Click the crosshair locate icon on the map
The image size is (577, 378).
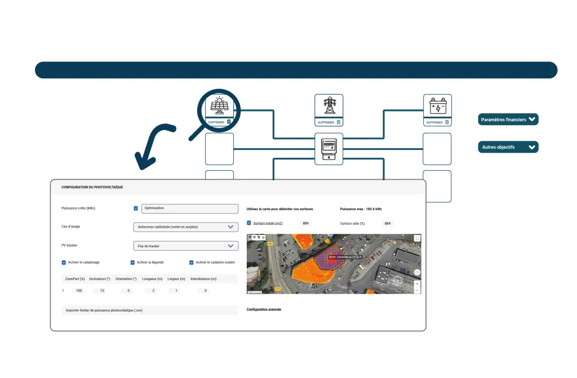point(417,272)
